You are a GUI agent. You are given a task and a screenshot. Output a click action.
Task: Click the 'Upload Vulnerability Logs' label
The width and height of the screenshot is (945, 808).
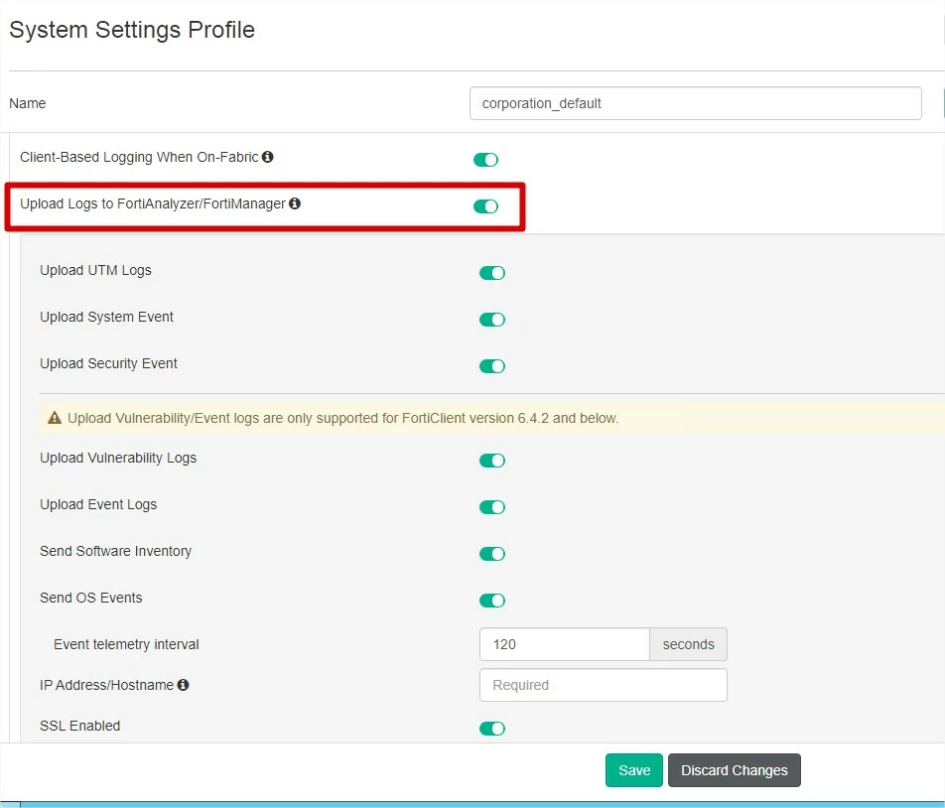tap(118, 458)
